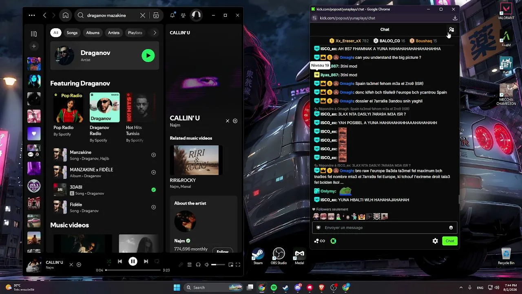This screenshot has width=522, height=294.
Task: Enter Spotify full screen mode
Action: click(238, 265)
